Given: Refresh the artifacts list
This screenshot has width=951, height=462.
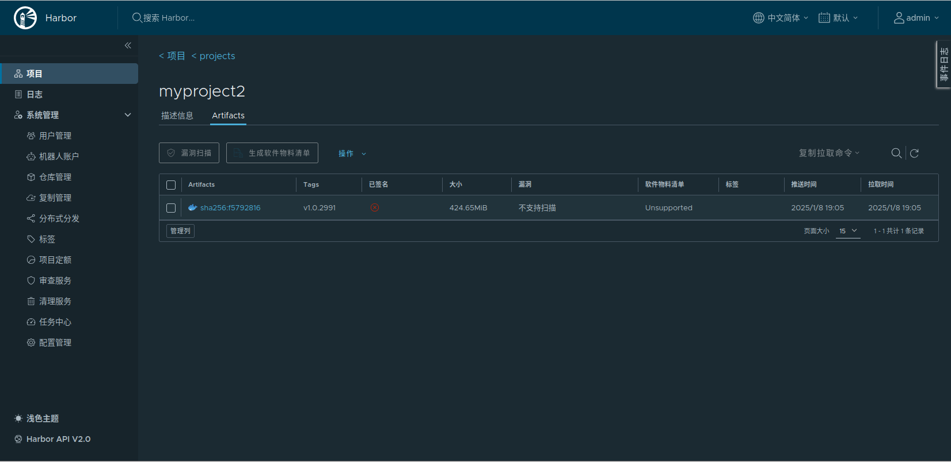Looking at the screenshot, I should pyautogui.click(x=914, y=153).
